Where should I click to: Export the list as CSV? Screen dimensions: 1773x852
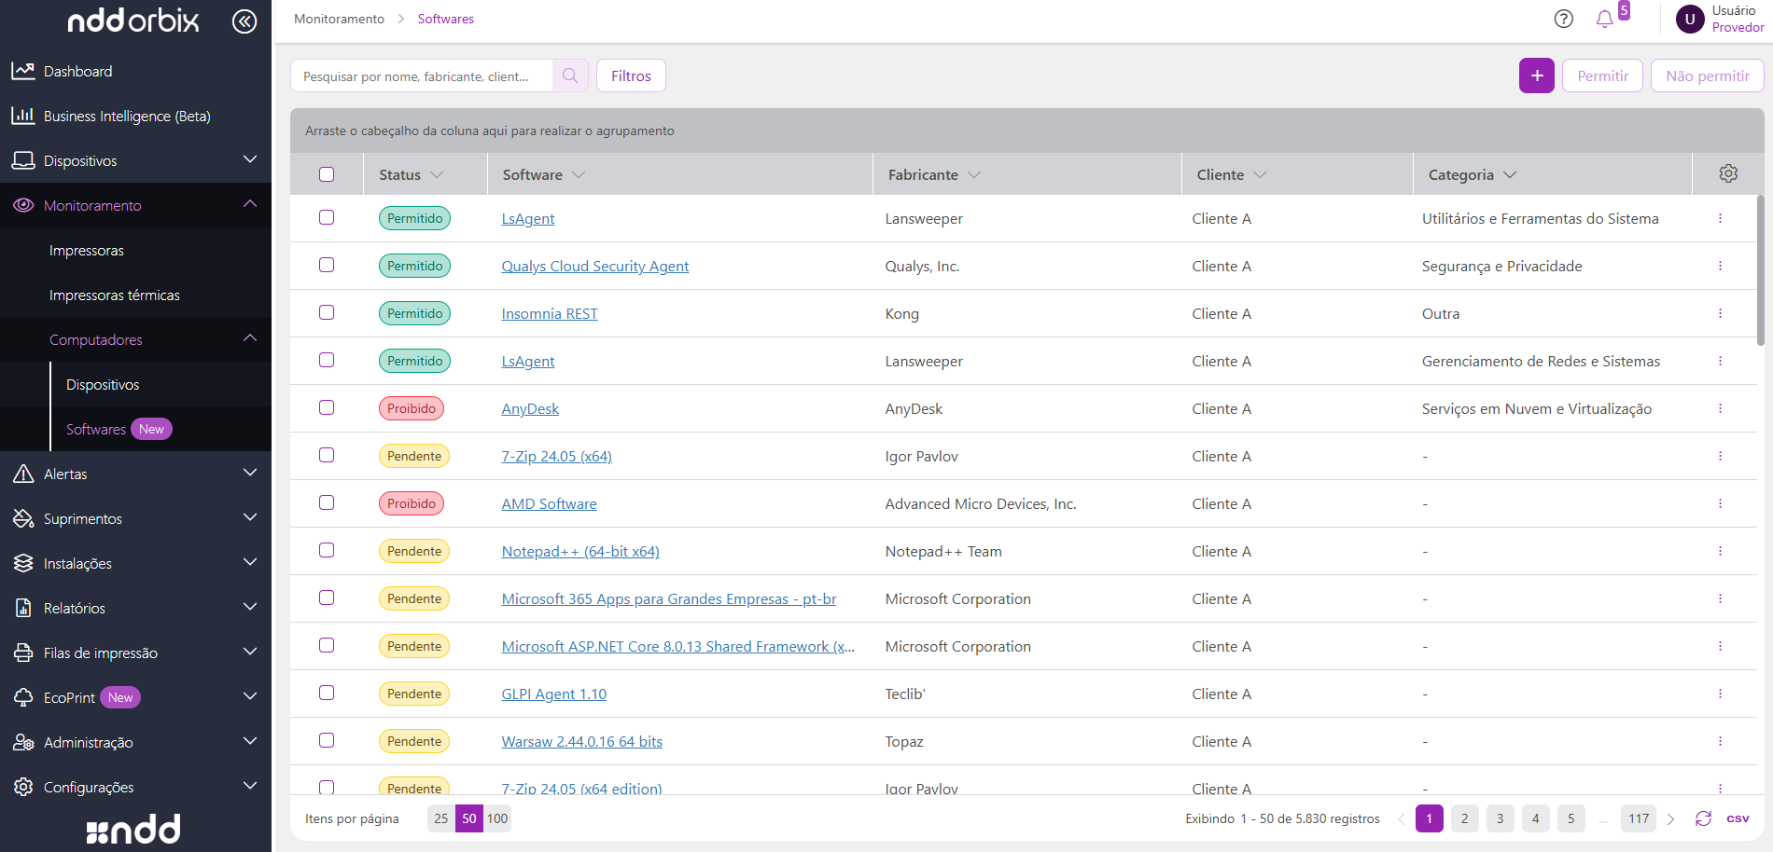coord(1738,818)
